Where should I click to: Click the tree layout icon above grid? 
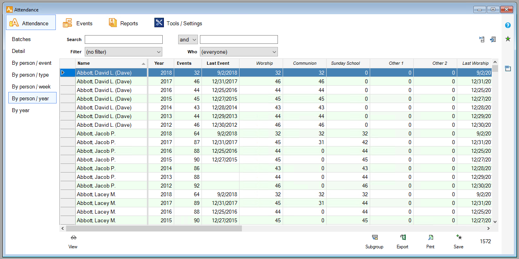point(482,39)
